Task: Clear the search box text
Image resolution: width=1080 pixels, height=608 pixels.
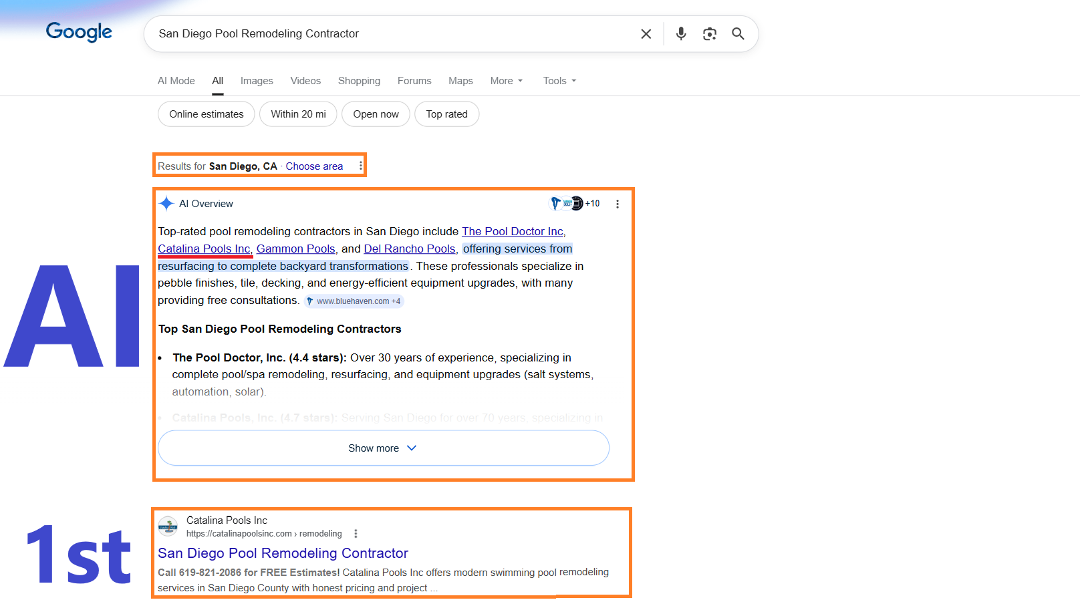Action: (x=646, y=34)
